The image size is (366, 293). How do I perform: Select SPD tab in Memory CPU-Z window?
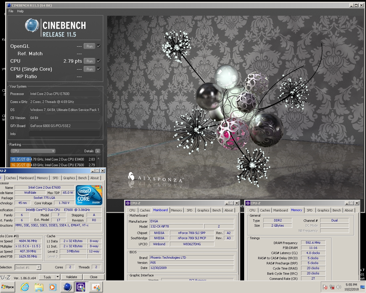coord(310,210)
